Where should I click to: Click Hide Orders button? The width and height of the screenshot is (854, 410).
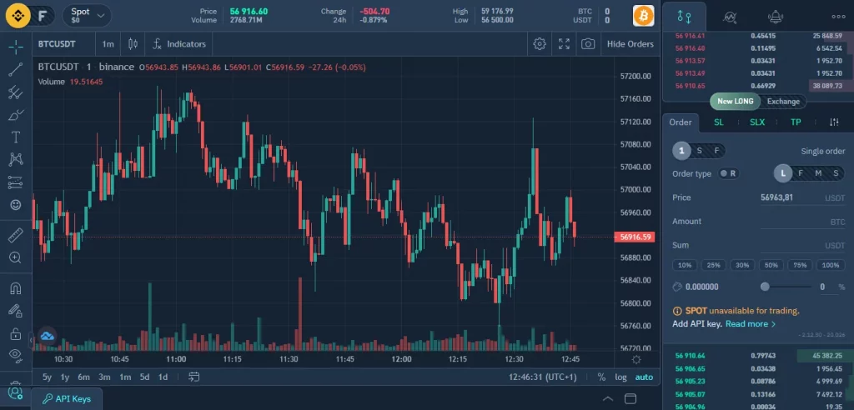pyautogui.click(x=630, y=44)
